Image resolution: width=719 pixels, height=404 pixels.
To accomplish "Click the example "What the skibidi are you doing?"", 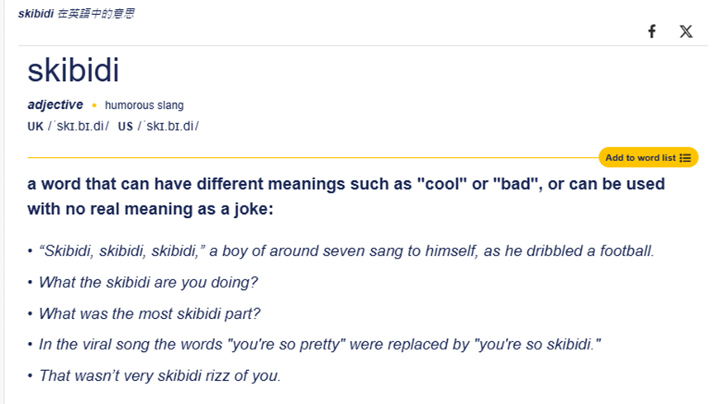I will 148,282.
